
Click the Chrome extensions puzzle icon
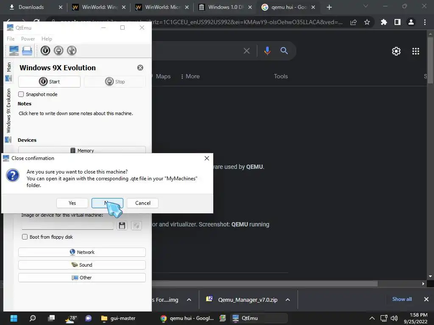(x=384, y=22)
